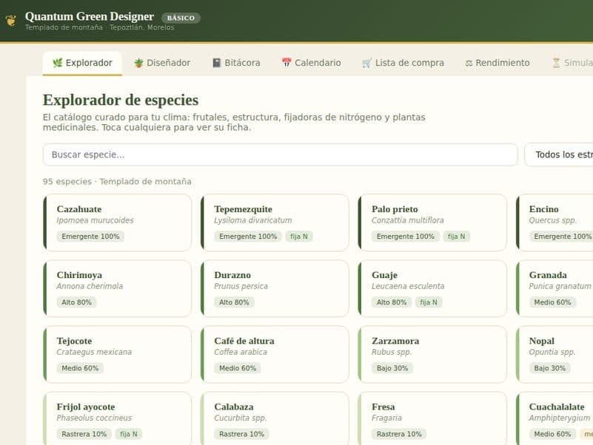Click 'Leucaena esculenta' scientific name

click(x=408, y=286)
